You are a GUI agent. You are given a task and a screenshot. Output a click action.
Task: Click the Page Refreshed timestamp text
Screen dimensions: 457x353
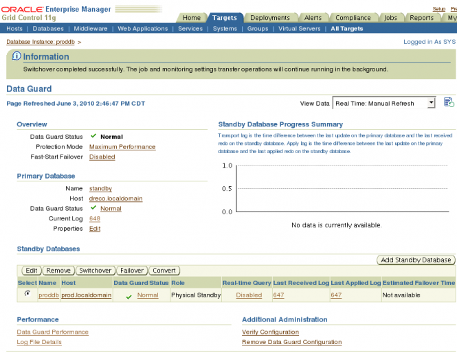tap(76, 104)
